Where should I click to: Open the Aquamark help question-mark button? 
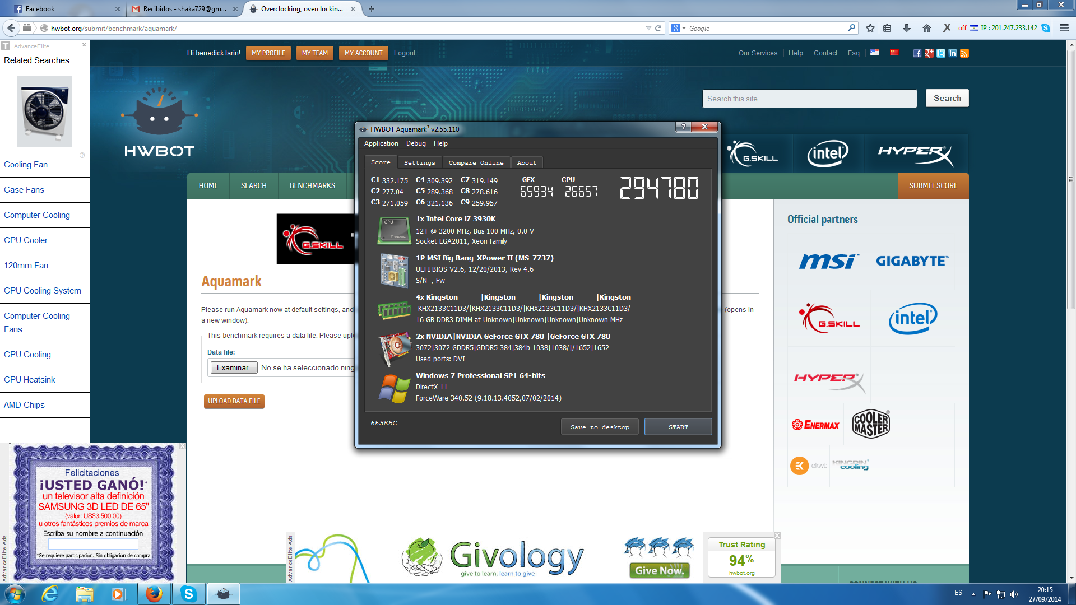pyautogui.click(x=683, y=127)
